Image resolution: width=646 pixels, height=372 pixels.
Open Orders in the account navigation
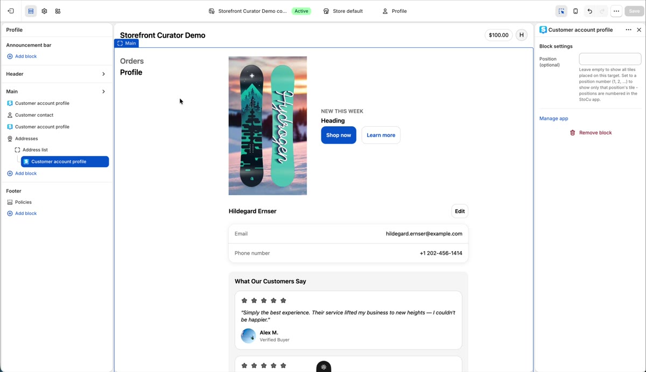click(x=132, y=61)
